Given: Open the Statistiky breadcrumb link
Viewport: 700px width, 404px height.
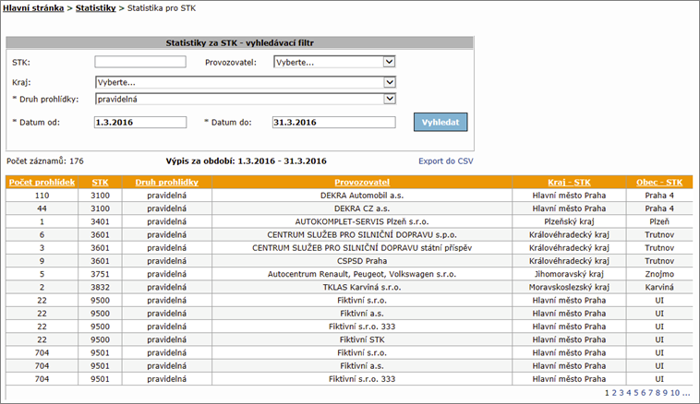Looking at the screenshot, I should (95, 8).
